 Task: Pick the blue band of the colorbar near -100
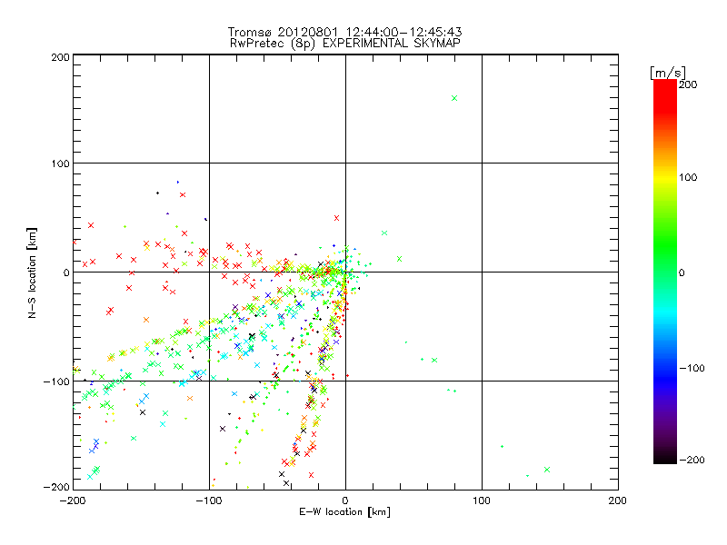(665, 368)
